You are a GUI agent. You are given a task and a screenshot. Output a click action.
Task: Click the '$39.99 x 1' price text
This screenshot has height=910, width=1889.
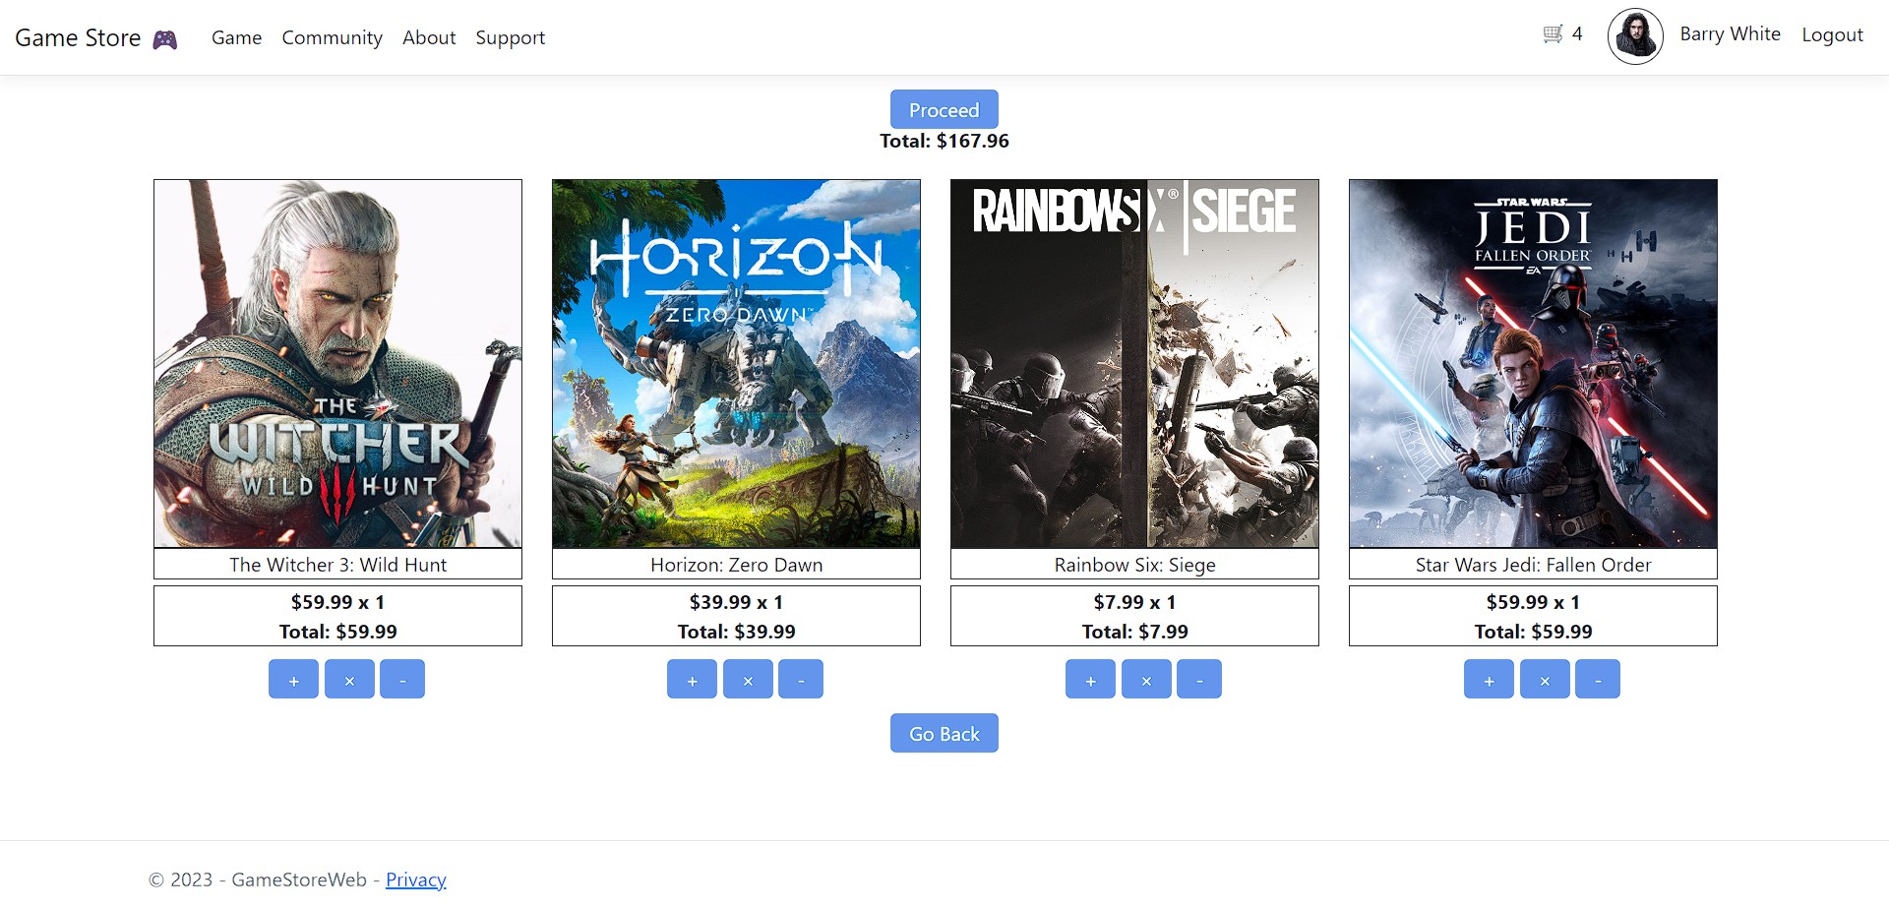(x=736, y=602)
